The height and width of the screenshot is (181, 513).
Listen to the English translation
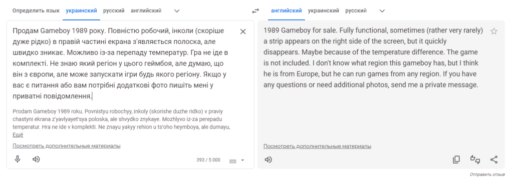point(268,159)
